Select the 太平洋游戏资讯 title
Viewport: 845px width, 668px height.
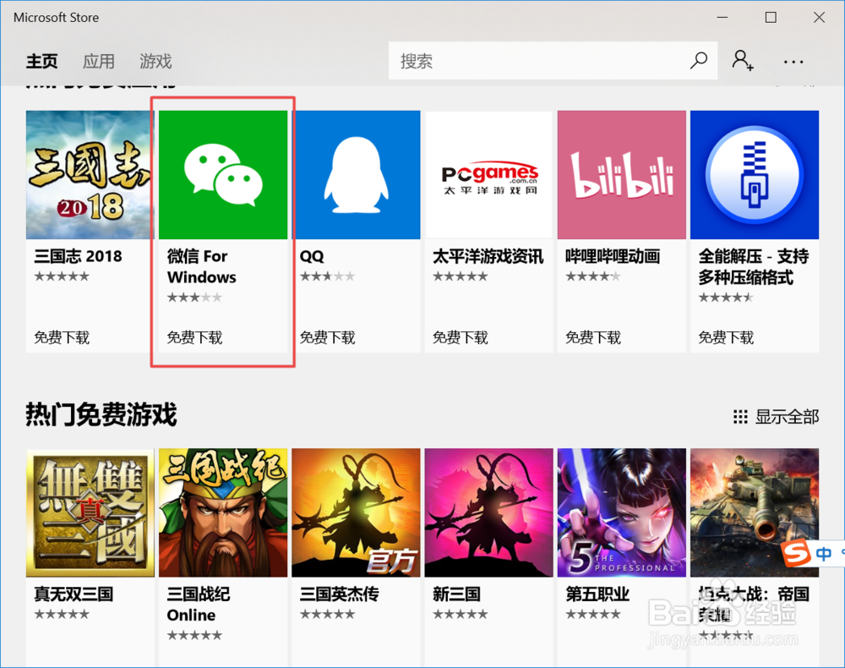[x=488, y=256]
